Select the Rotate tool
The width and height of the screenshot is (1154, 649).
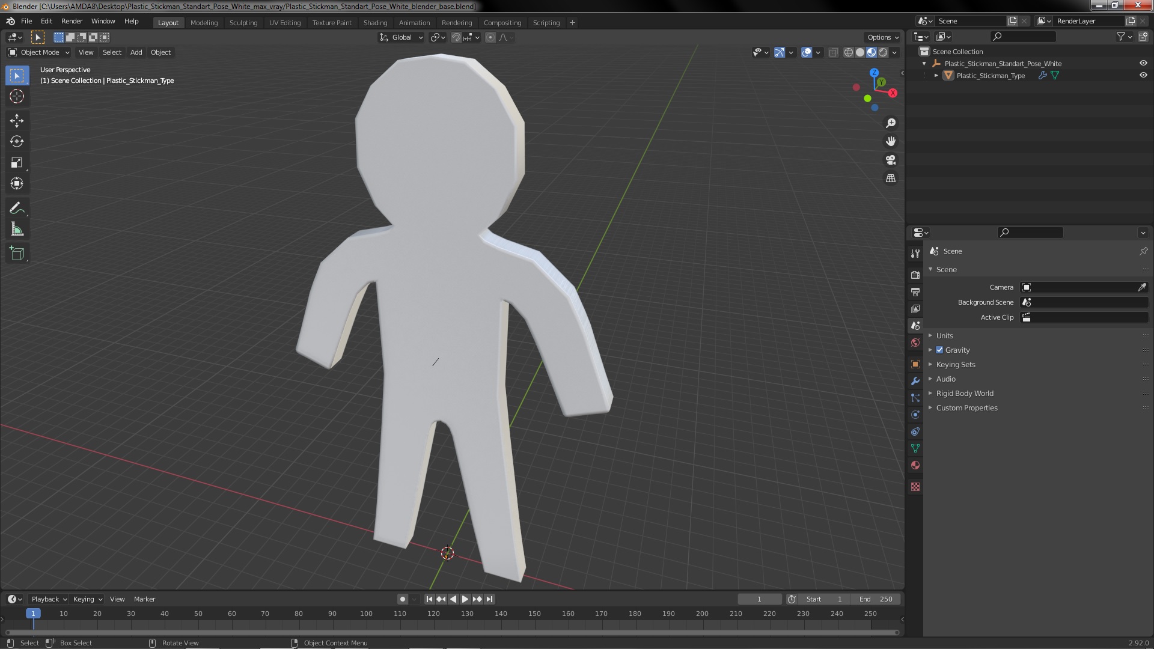[x=17, y=142]
